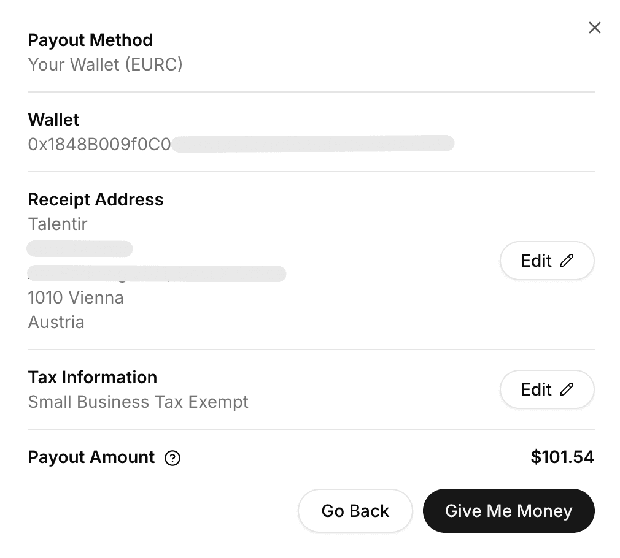Close the payout dialog with X

coord(594,28)
